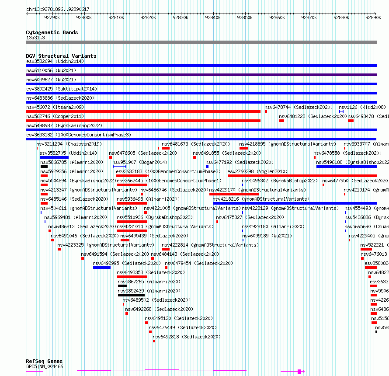Open nsv6478744 (Sedlazeck2020) label
Screen dimensions: 389x376
coord(299,107)
